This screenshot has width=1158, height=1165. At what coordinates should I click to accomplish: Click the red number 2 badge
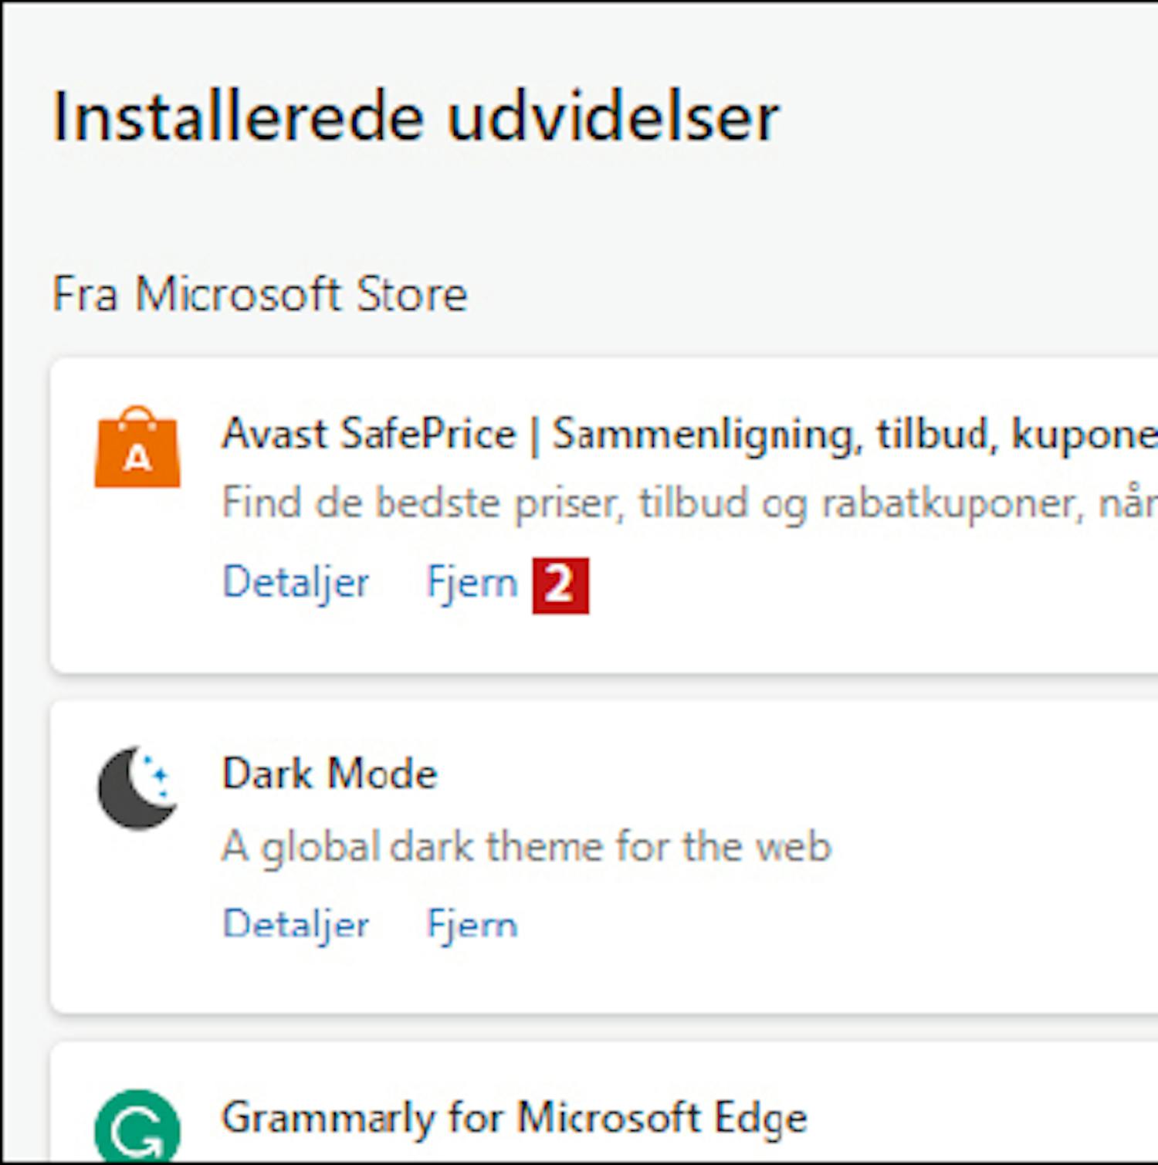pos(560,585)
